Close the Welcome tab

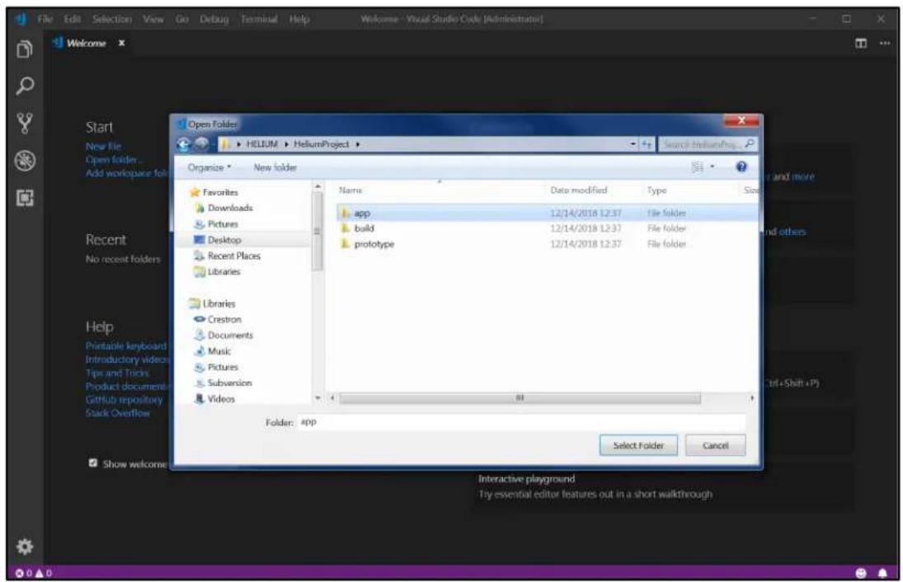121,43
